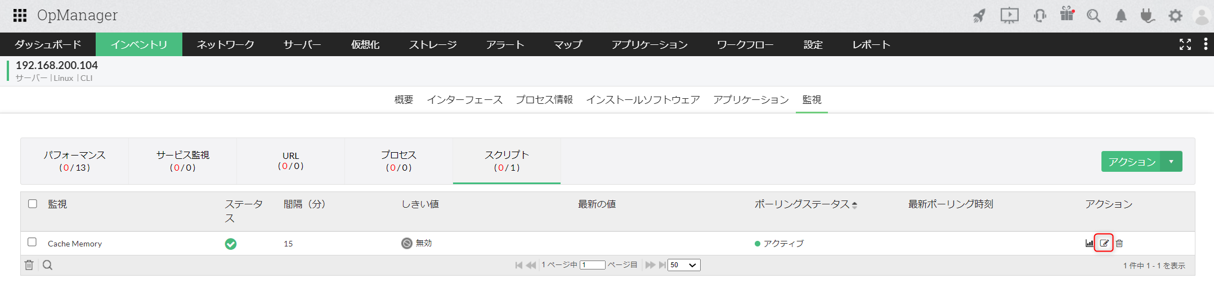1214x297 pixels.
Task: Open the search magnifier in header
Action: 1093,16
